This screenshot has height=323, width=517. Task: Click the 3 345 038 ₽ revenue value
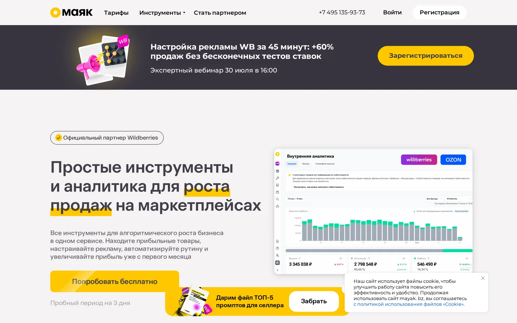[x=300, y=264]
